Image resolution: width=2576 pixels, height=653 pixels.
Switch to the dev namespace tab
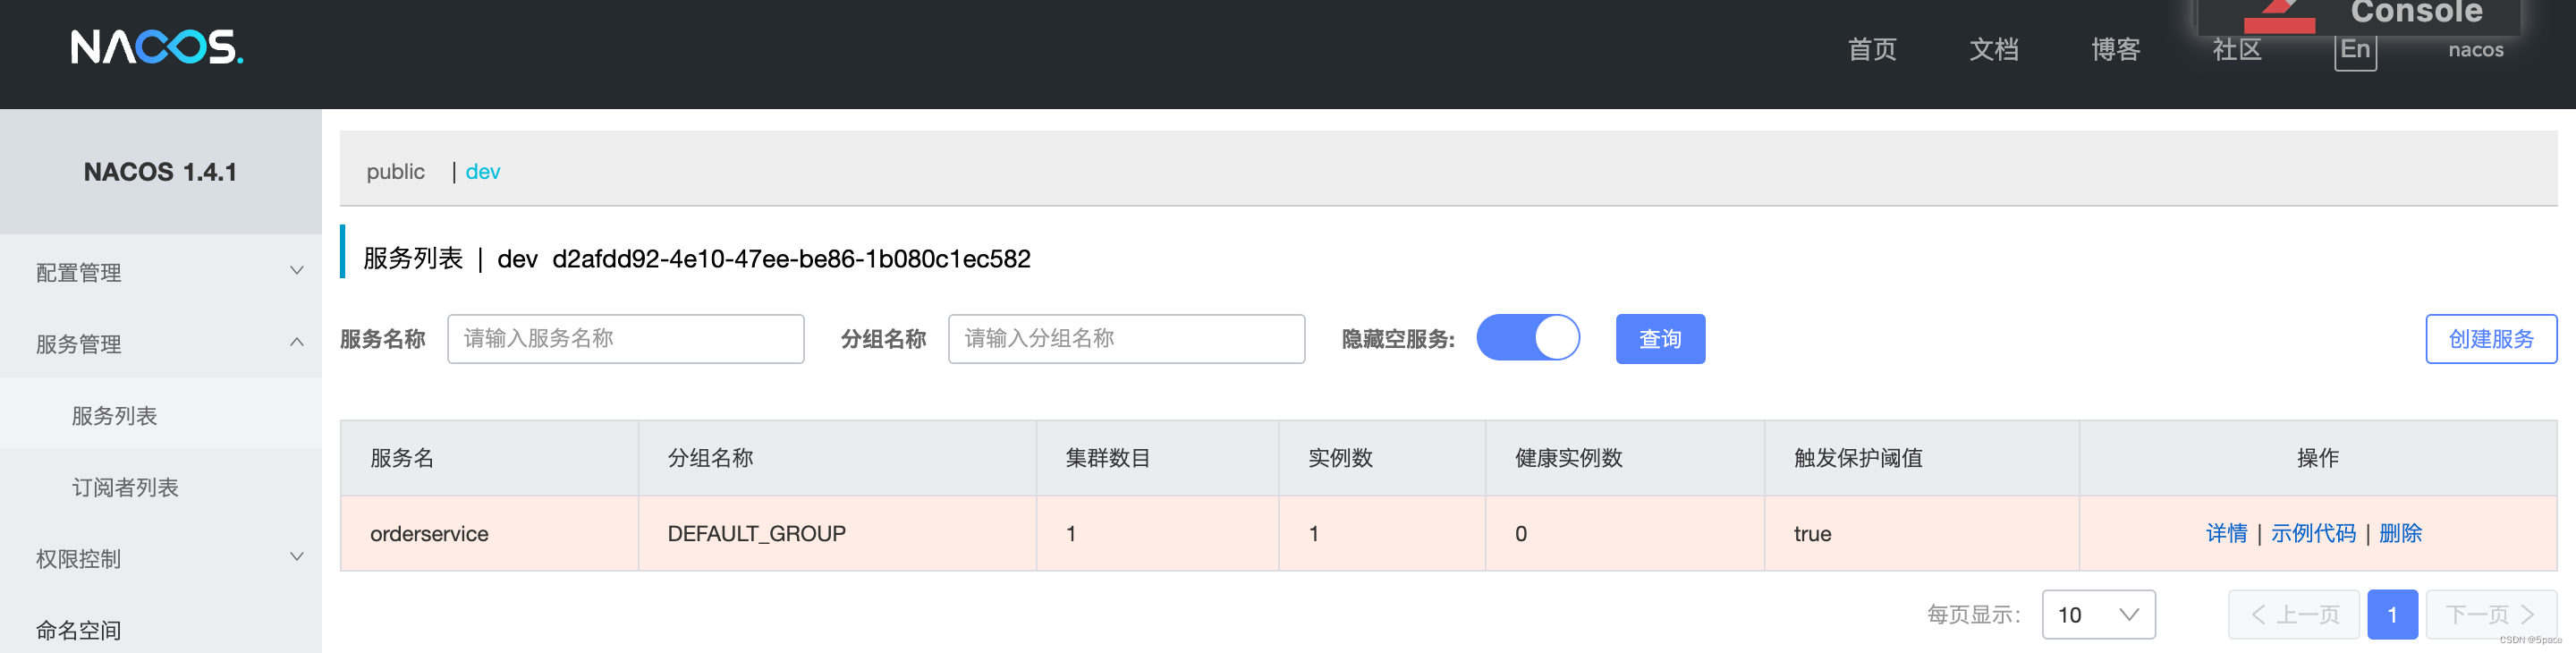(x=483, y=172)
